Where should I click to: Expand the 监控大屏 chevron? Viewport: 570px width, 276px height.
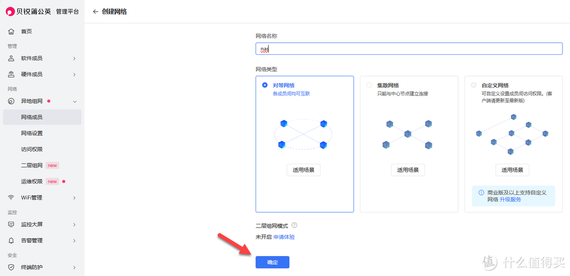click(x=74, y=224)
